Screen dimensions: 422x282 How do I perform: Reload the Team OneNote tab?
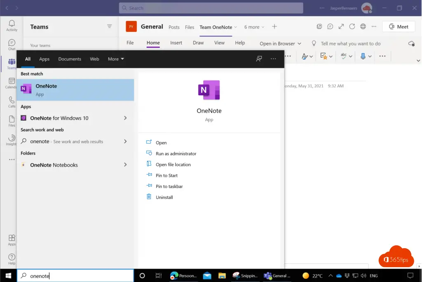pos(352,26)
